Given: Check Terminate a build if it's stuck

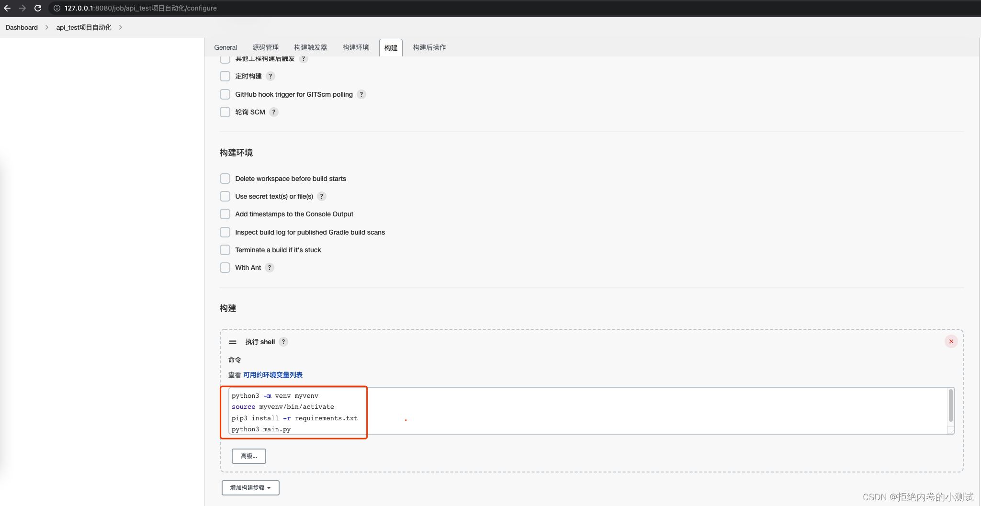Looking at the screenshot, I should point(225,250).
